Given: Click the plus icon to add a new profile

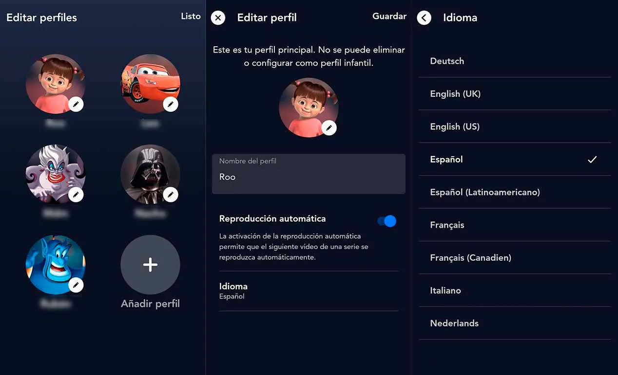Looking at the screenshot, I should click(150, 265).
